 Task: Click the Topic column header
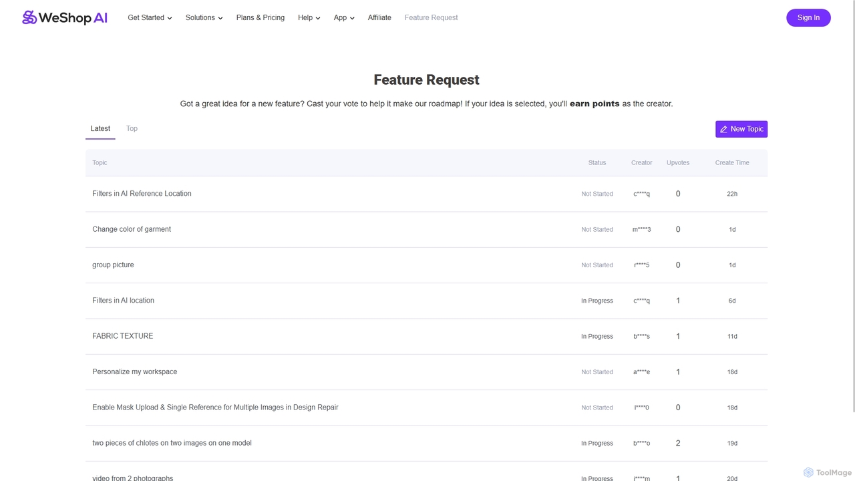pos(100,162)
